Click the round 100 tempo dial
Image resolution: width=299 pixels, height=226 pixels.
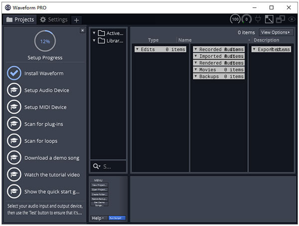[x=235, y=19]
